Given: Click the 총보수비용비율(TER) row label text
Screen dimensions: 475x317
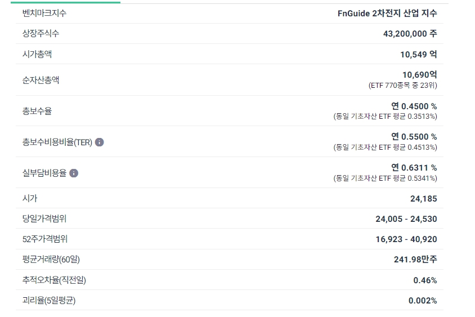Looking at the screenshot, I should (x=57, y=142).
